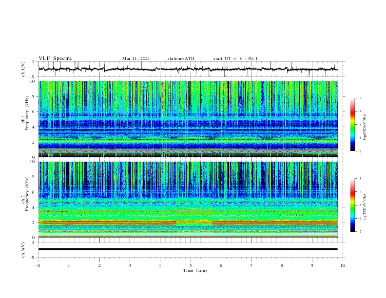Click the "-3" tick on ch.1 colorbar
The width and height of the screenshot is (386, 298).
pos(360,98)
